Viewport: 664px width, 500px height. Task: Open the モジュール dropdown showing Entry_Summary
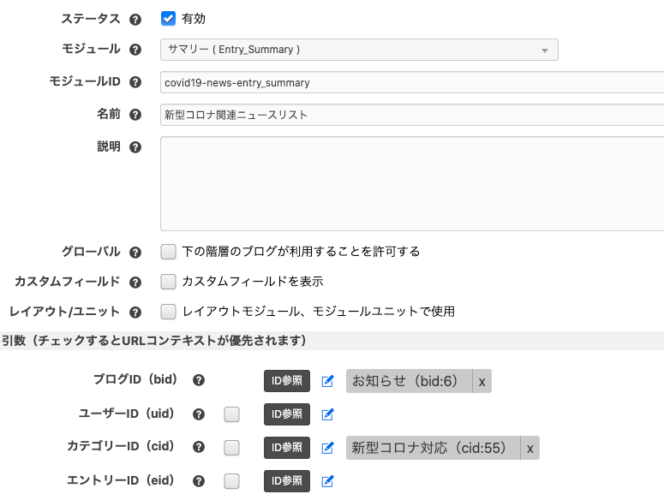click(359, 50)
